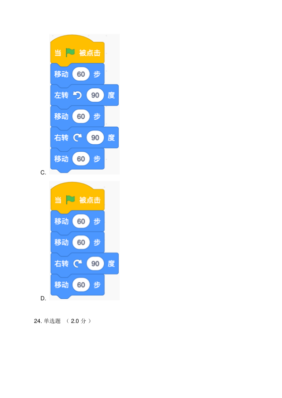
Task: Choose answer option D label
Action: (43, 298)
